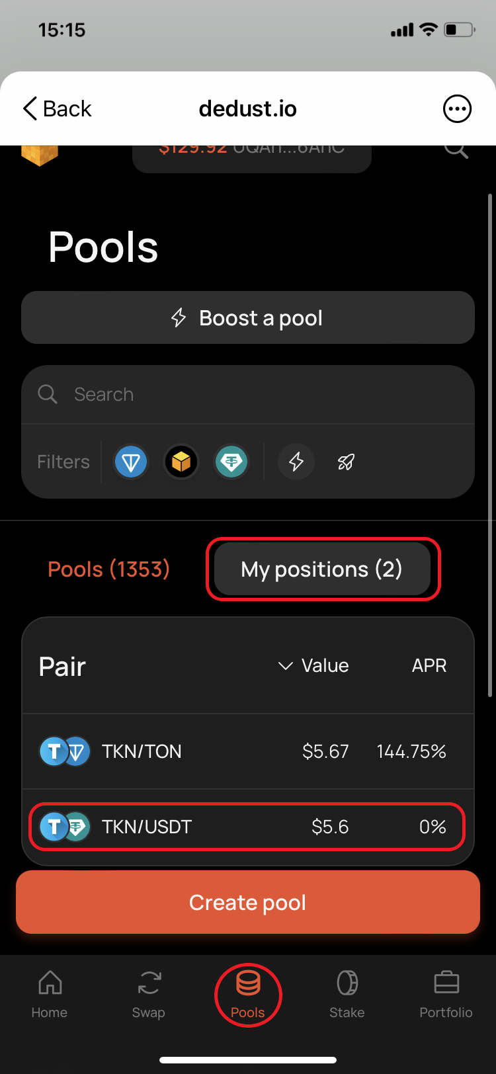Image resolution: width=496 pixels, height=1074 pixels.
Task: Toggle the TON token filter
Action: click(131, 462)
